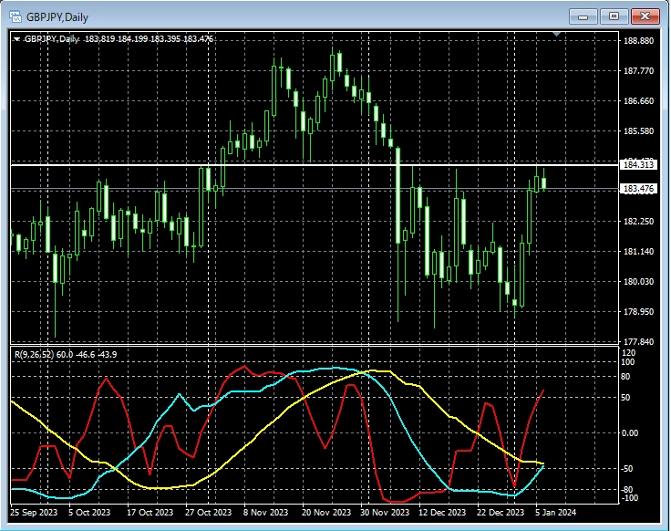This screenshot has height=531, width=671.
Task: Click the 22 Dec 2023 date label
Action: click(x=498, y=513)
